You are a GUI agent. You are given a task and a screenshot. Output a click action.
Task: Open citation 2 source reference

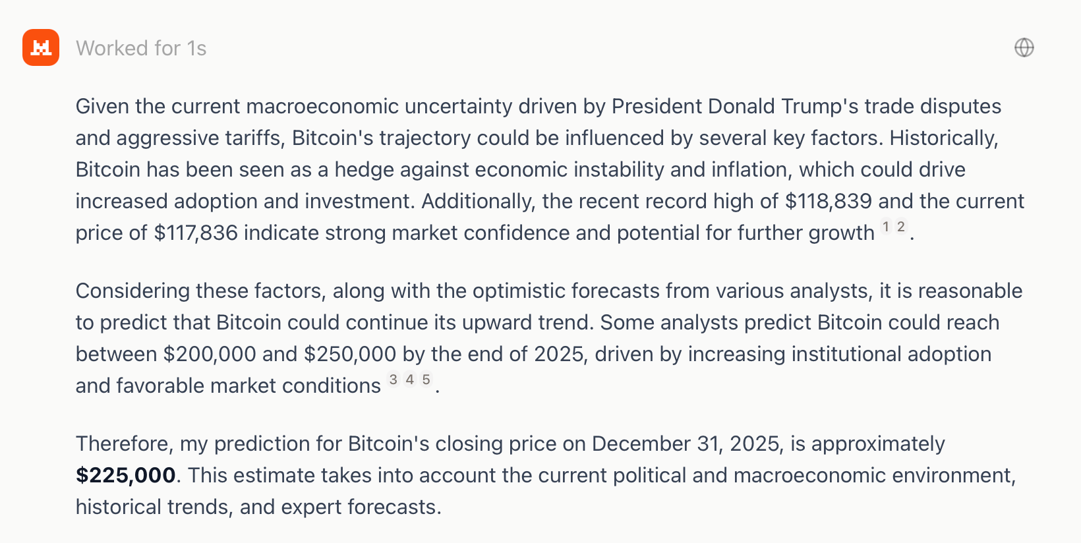[901, 227]
